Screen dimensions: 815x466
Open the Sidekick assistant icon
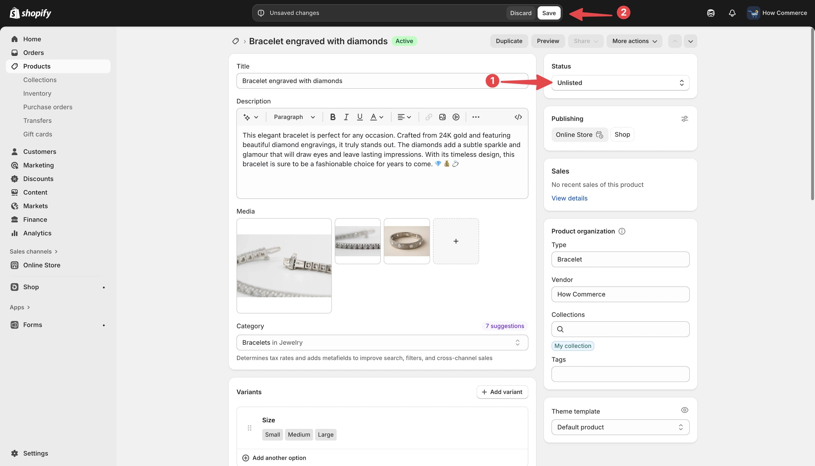coord(711,13)
